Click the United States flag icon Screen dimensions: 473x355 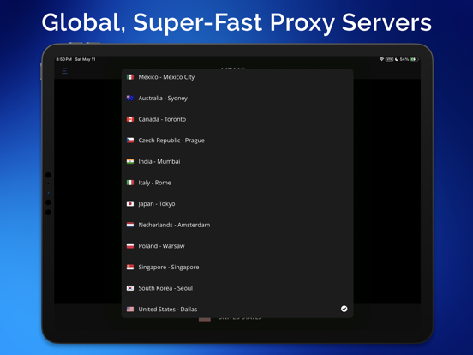(130, 309)
